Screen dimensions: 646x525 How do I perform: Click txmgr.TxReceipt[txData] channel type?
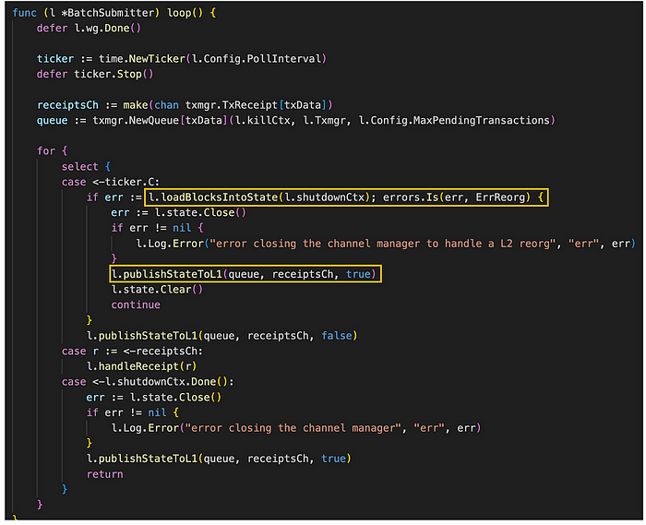point(256,105)
